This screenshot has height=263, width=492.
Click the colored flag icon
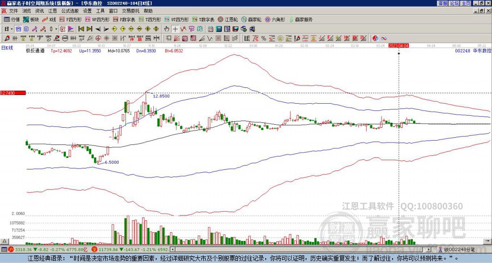coord(71,29)
